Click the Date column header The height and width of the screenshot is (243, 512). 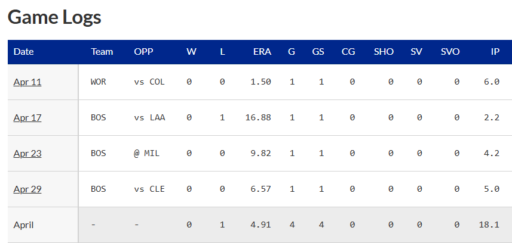pos(24,52)
